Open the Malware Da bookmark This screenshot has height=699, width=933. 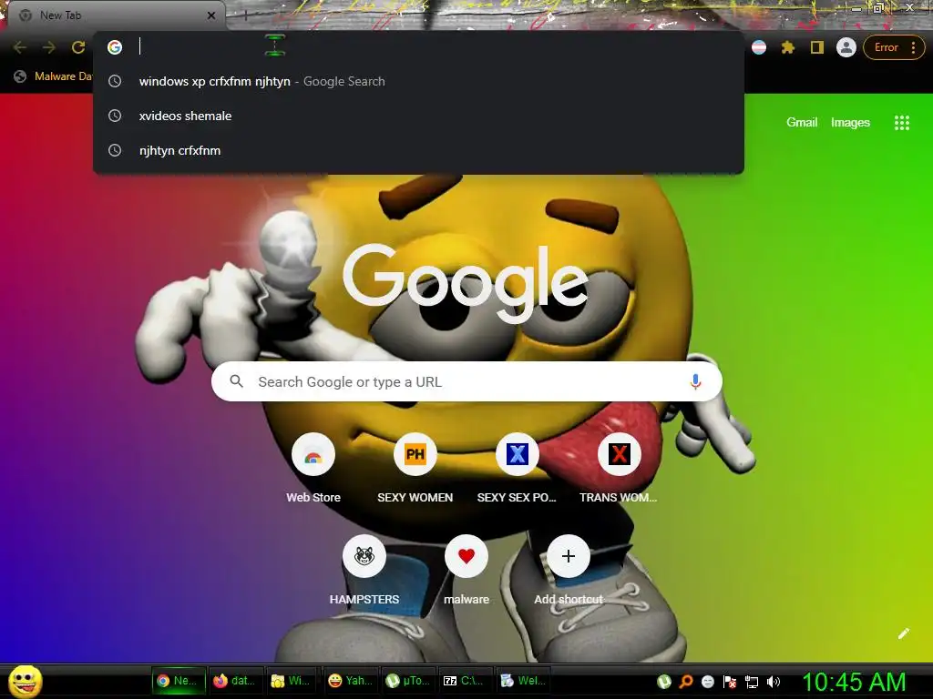(54, 76)
